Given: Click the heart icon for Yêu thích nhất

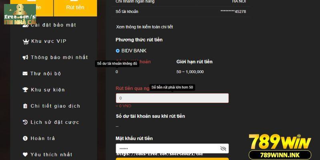Looking at the screenshot, I should coord(25,154).
